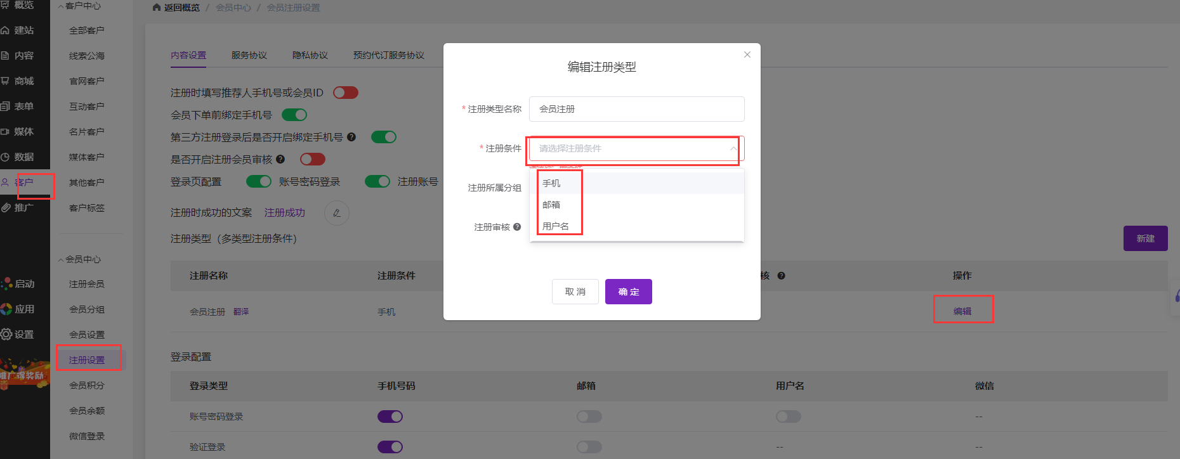The width and height of the screenshot is (1180, 459).
Task: Open 数据 in the main sidebar
Action: pyautogui.click(x=18, y=157)
